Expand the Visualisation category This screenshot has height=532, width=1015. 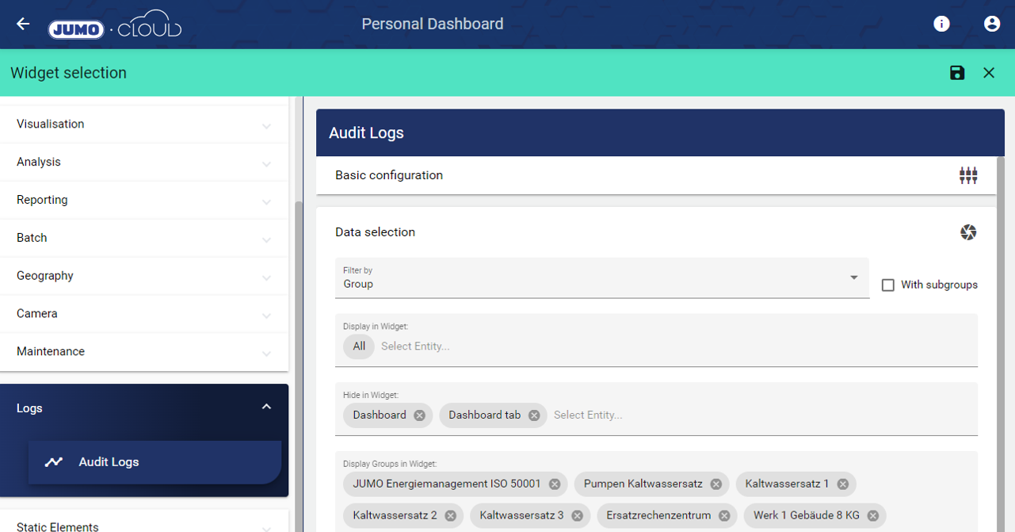(x=144, y=124)
